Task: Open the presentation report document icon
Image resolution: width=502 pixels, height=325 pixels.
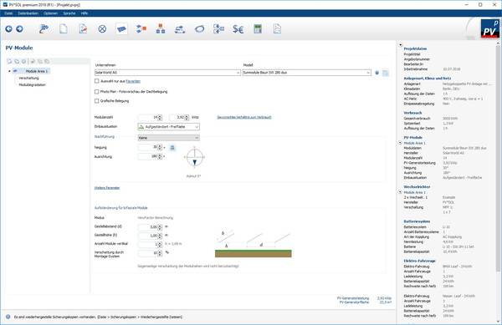Action: tap(277, 28)
